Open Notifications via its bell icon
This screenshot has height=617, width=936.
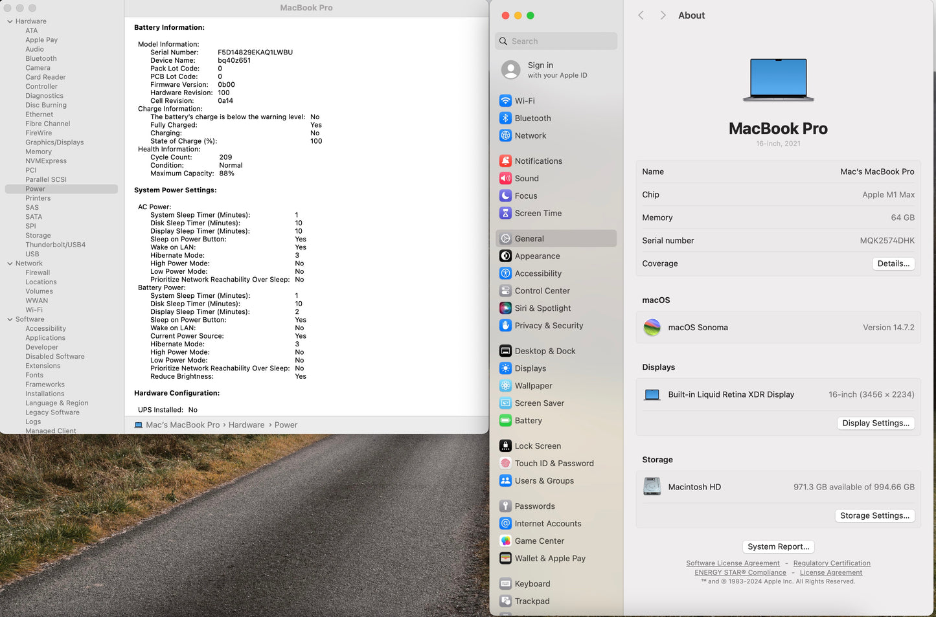[x=505, y=161]
